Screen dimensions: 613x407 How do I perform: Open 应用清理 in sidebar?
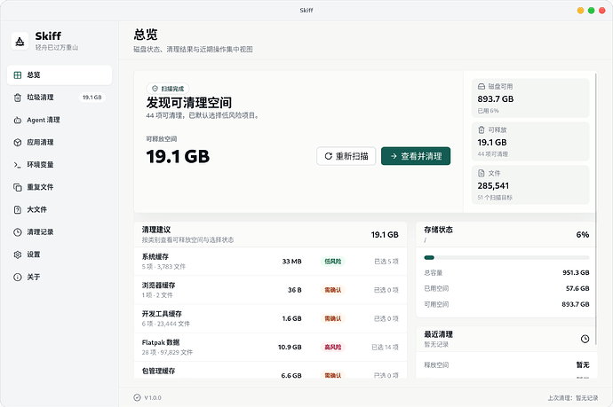coord(60,143)
